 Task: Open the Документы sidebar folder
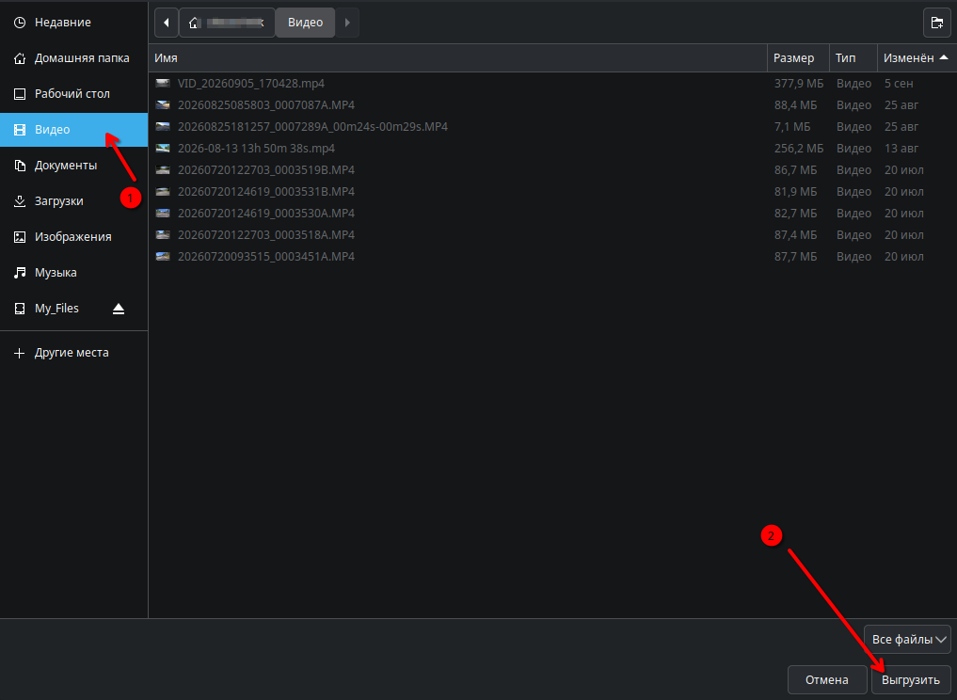(x=73, y=166)
